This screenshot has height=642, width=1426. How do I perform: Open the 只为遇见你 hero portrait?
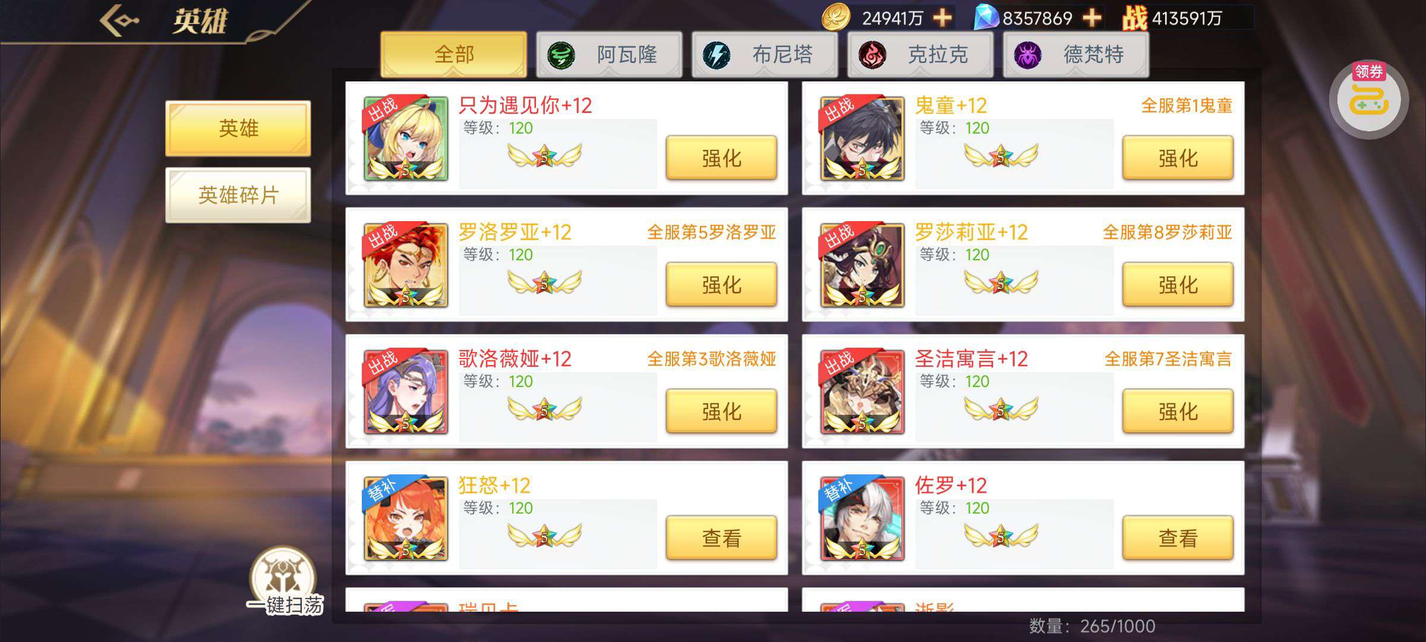tap(406, 139)
